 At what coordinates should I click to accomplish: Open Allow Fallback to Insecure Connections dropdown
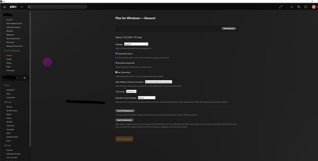pos(159,82)
